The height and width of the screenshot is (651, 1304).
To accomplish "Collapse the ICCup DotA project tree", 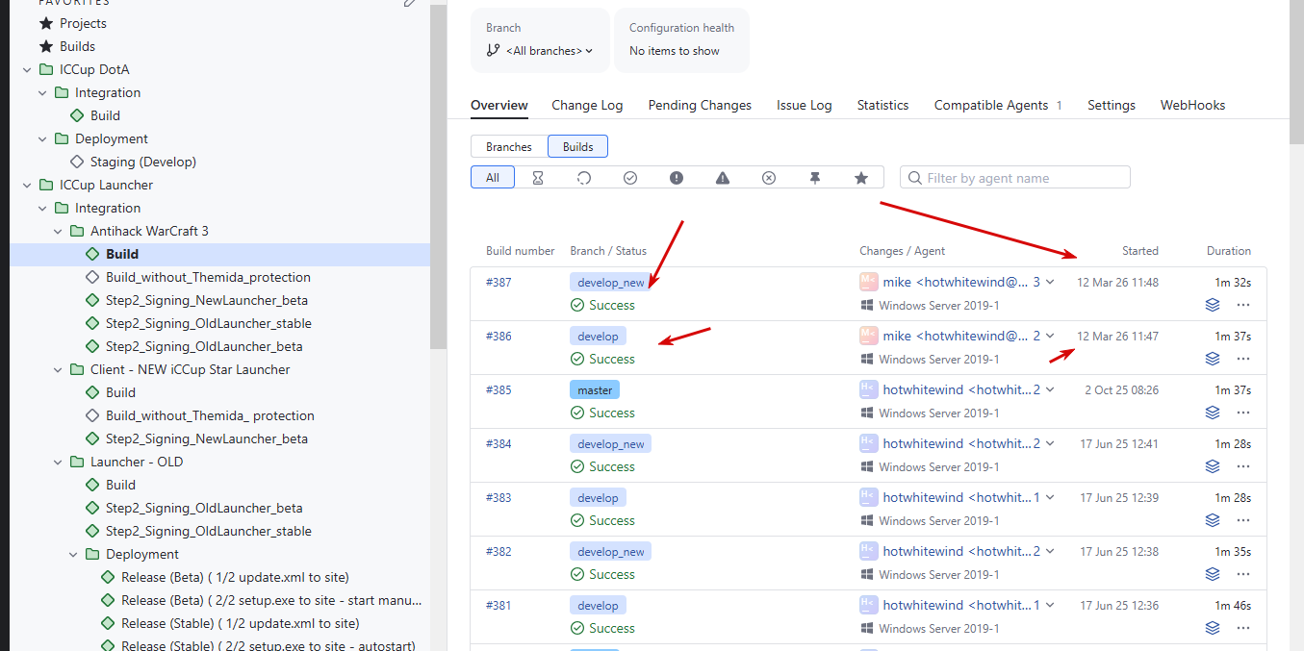I will pos(27,69).
